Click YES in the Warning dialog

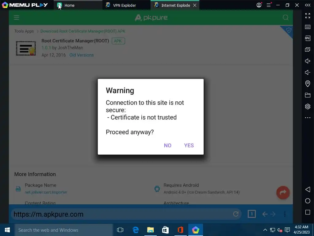[189, 145]
